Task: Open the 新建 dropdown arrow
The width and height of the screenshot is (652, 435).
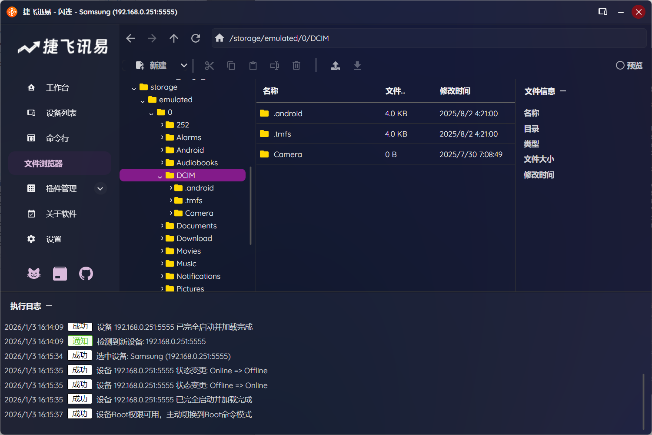Action: (184, 66)
